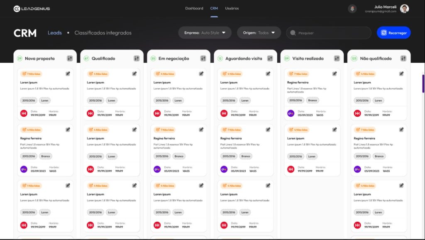The width and height of the screenshot is (425, 240).
Task: Click into the Pesquisar search field
Action: click(332, 33)
